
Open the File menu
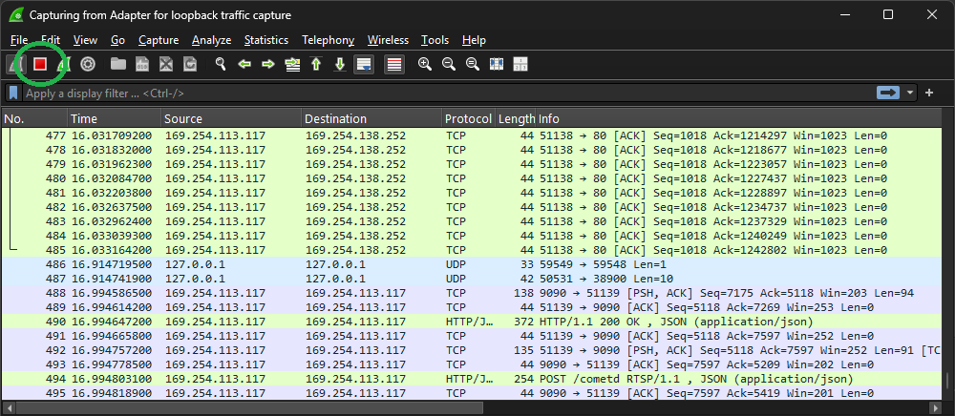[x=19, y=40]
